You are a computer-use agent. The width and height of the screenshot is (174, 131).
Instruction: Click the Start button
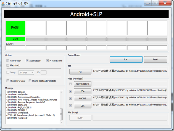pos(126,60)
